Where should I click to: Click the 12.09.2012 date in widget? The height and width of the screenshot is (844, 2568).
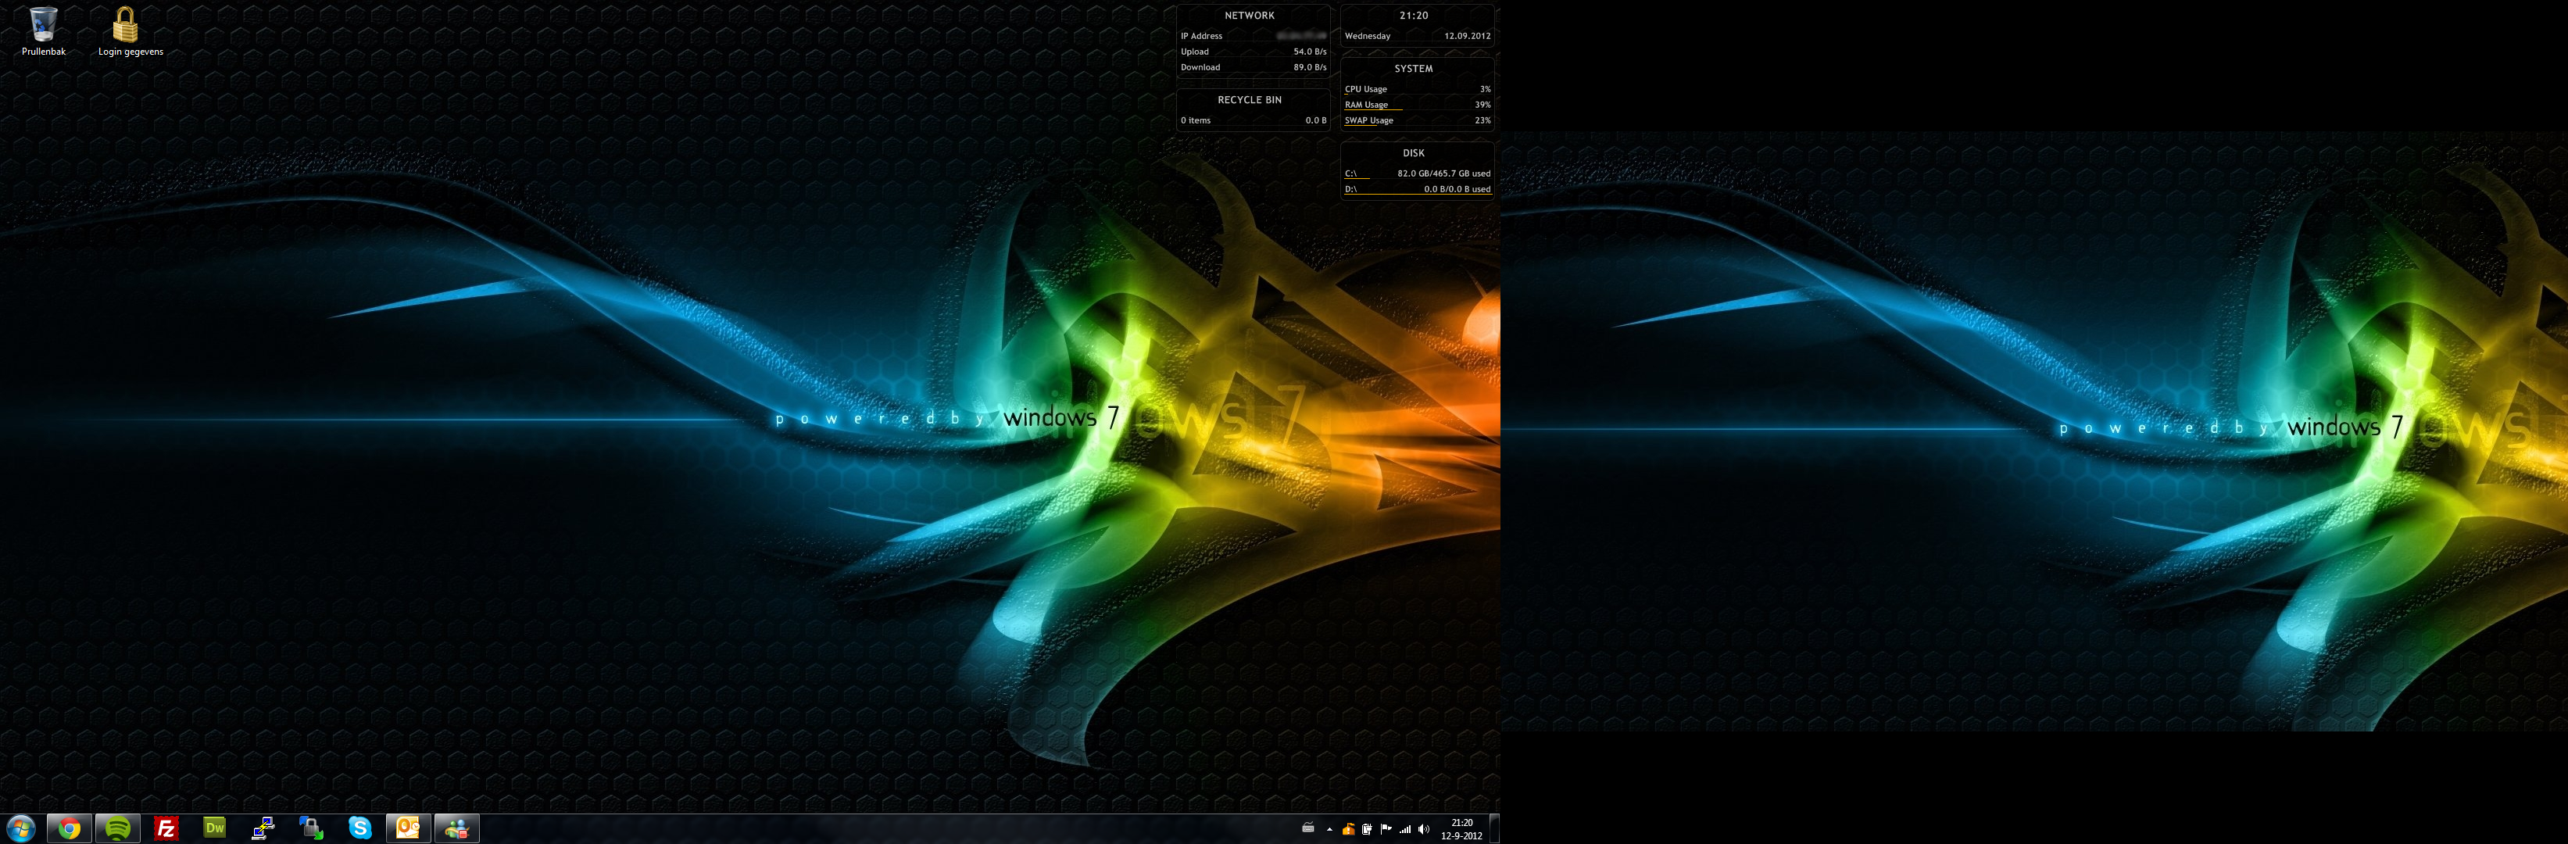click(1468, 36)
